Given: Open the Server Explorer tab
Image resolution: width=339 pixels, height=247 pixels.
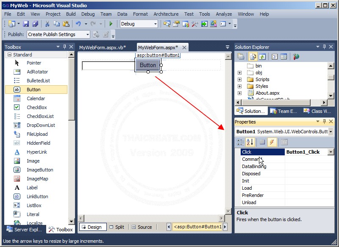Looking at the screenshot, I should (25, 230).
